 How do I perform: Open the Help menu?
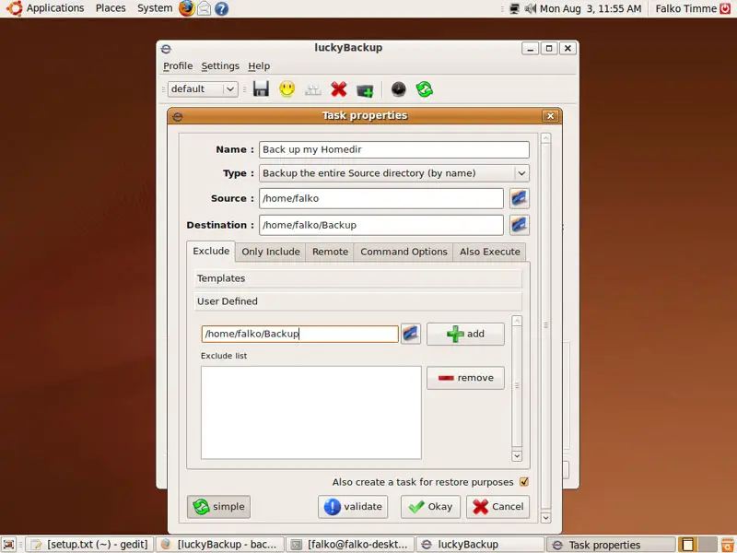(259, 65)
